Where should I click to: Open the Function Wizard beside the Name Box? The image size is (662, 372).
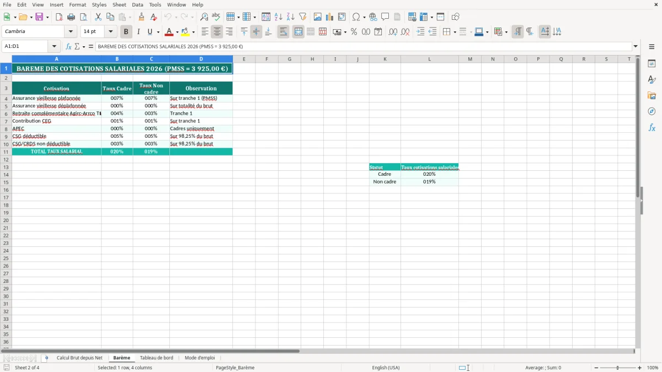pos(69,46)
